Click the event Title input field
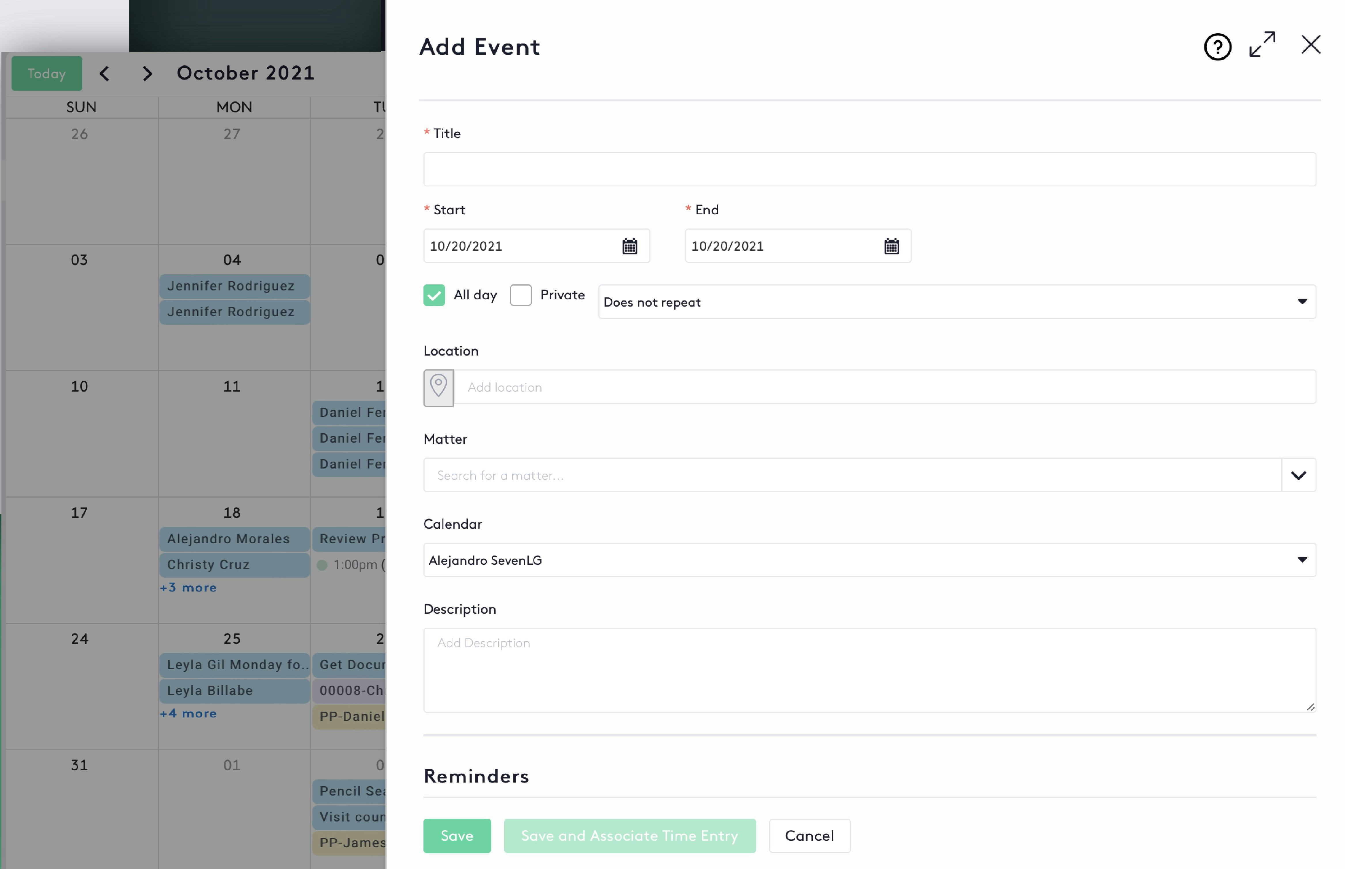 869,169
